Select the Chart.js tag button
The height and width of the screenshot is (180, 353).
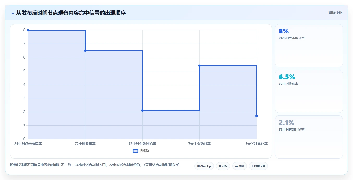pyautogui.click(x=204, y=166)
